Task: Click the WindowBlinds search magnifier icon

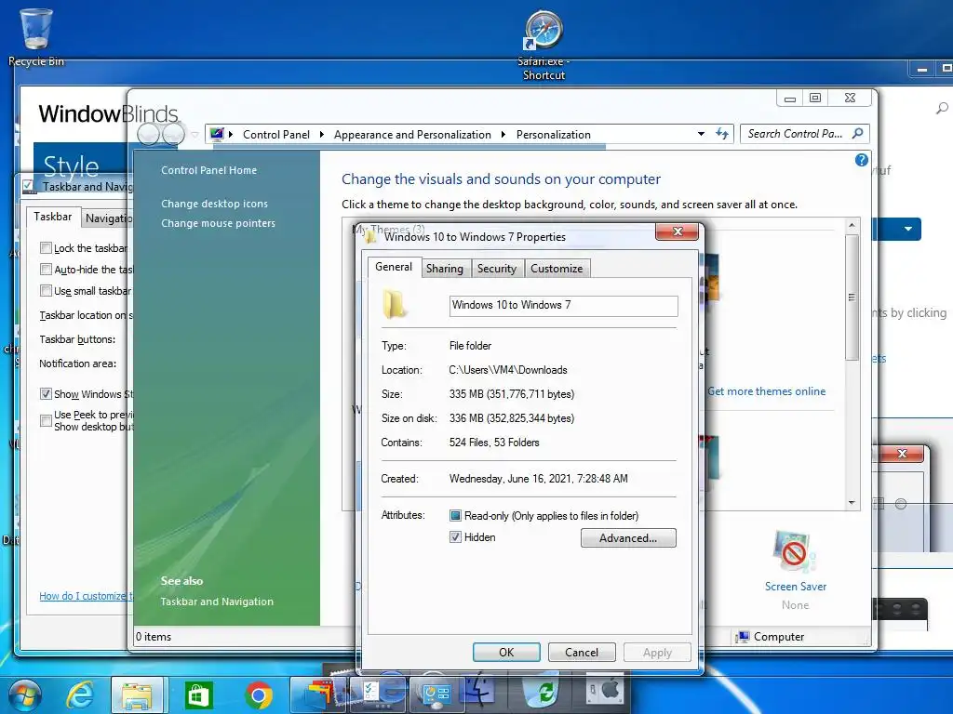Action: [942, 108]
